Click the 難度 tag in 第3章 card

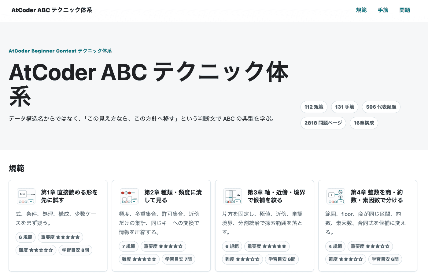tap(242, 259)
